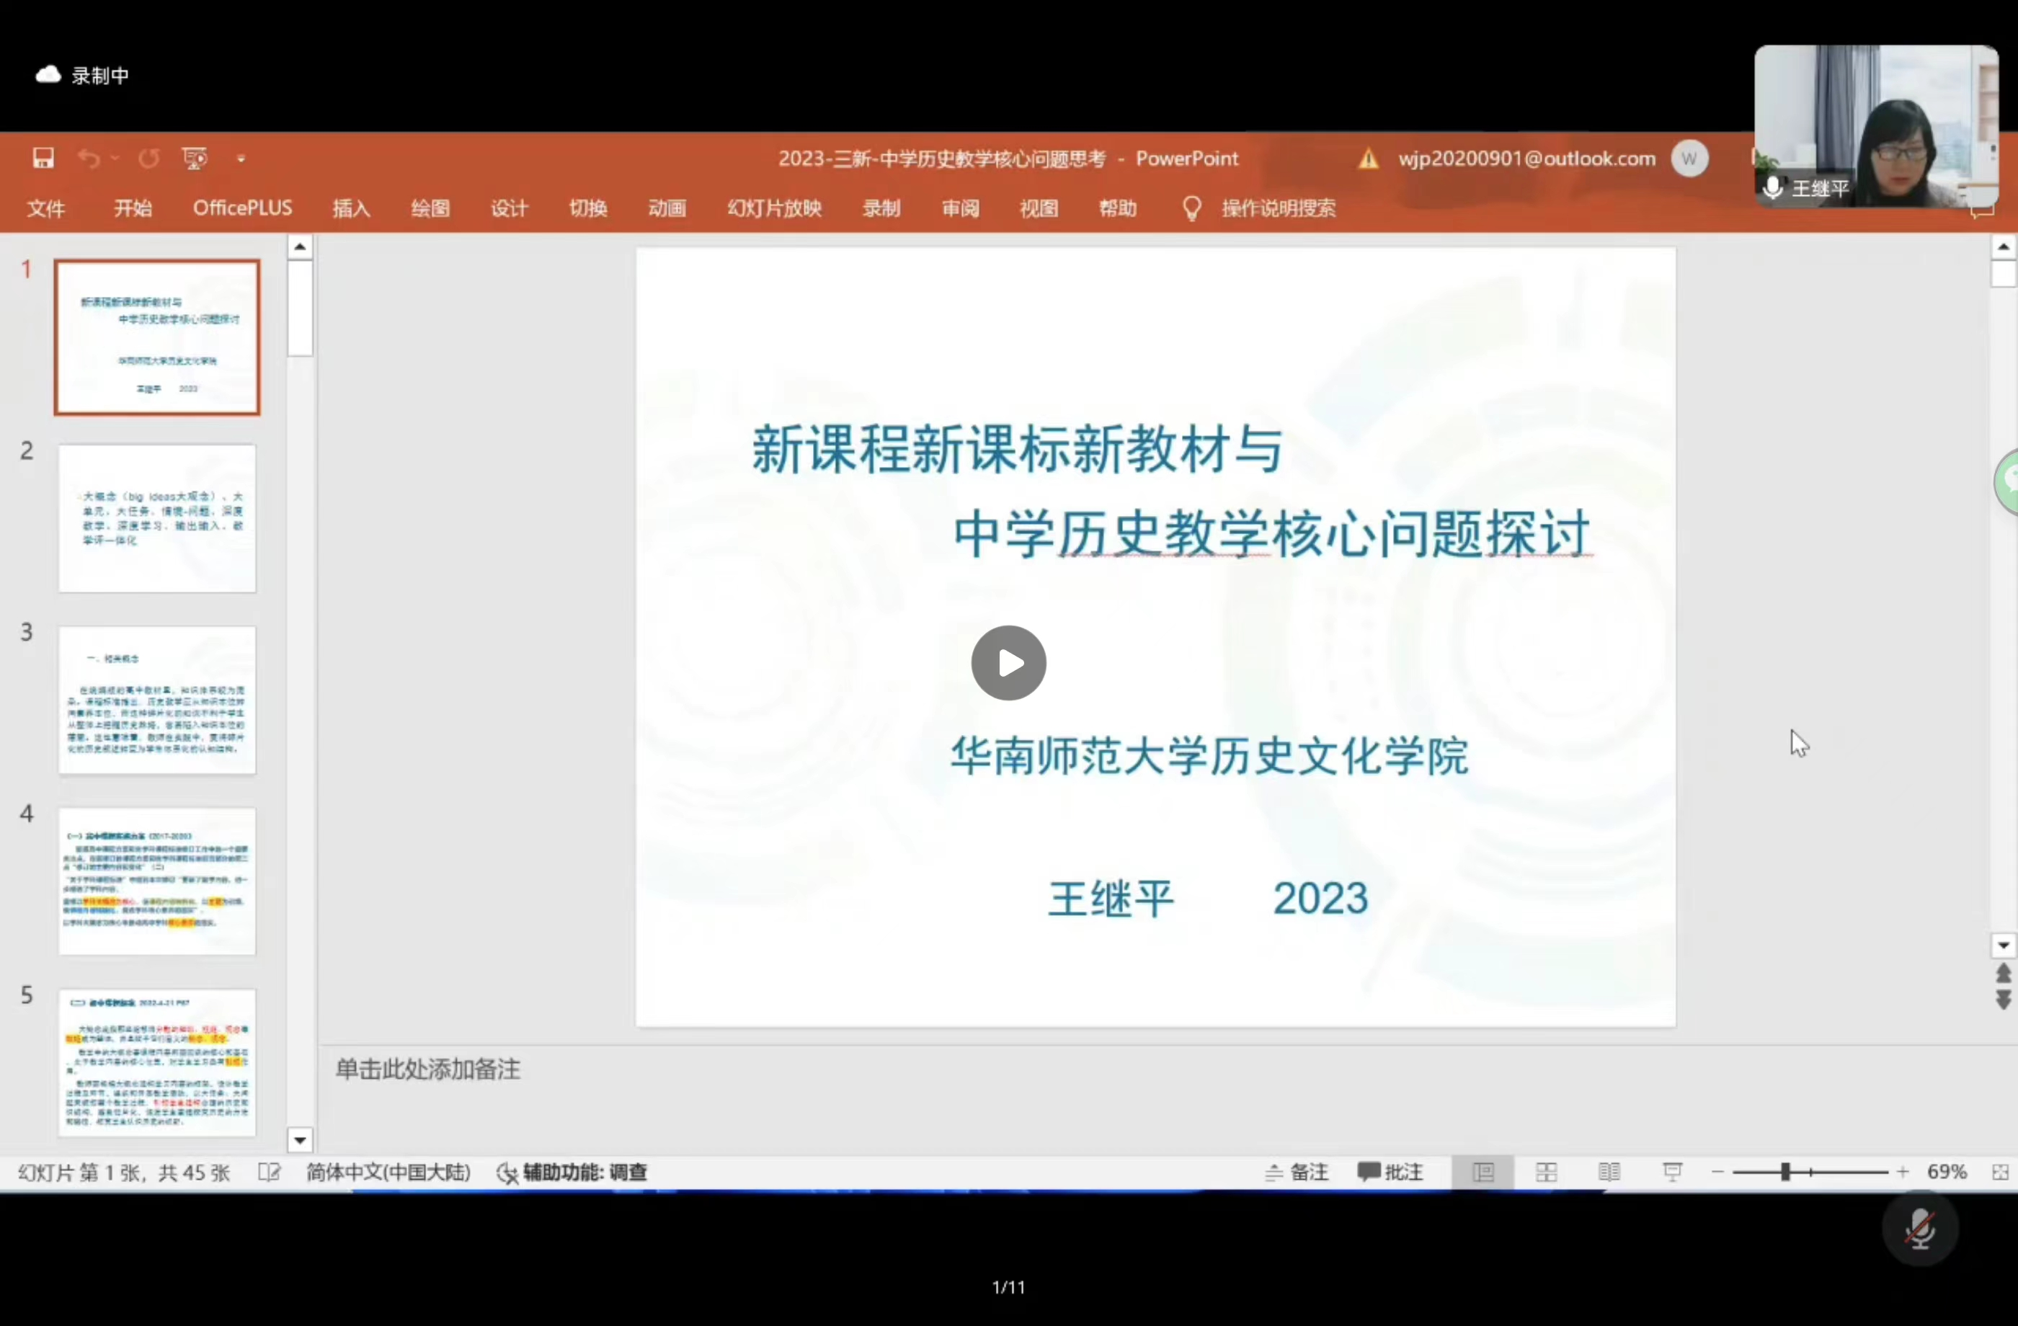Open customize quick access toolbar dropdown
The height and width of the screenshot is (1326, 2018).
[241, 159]
